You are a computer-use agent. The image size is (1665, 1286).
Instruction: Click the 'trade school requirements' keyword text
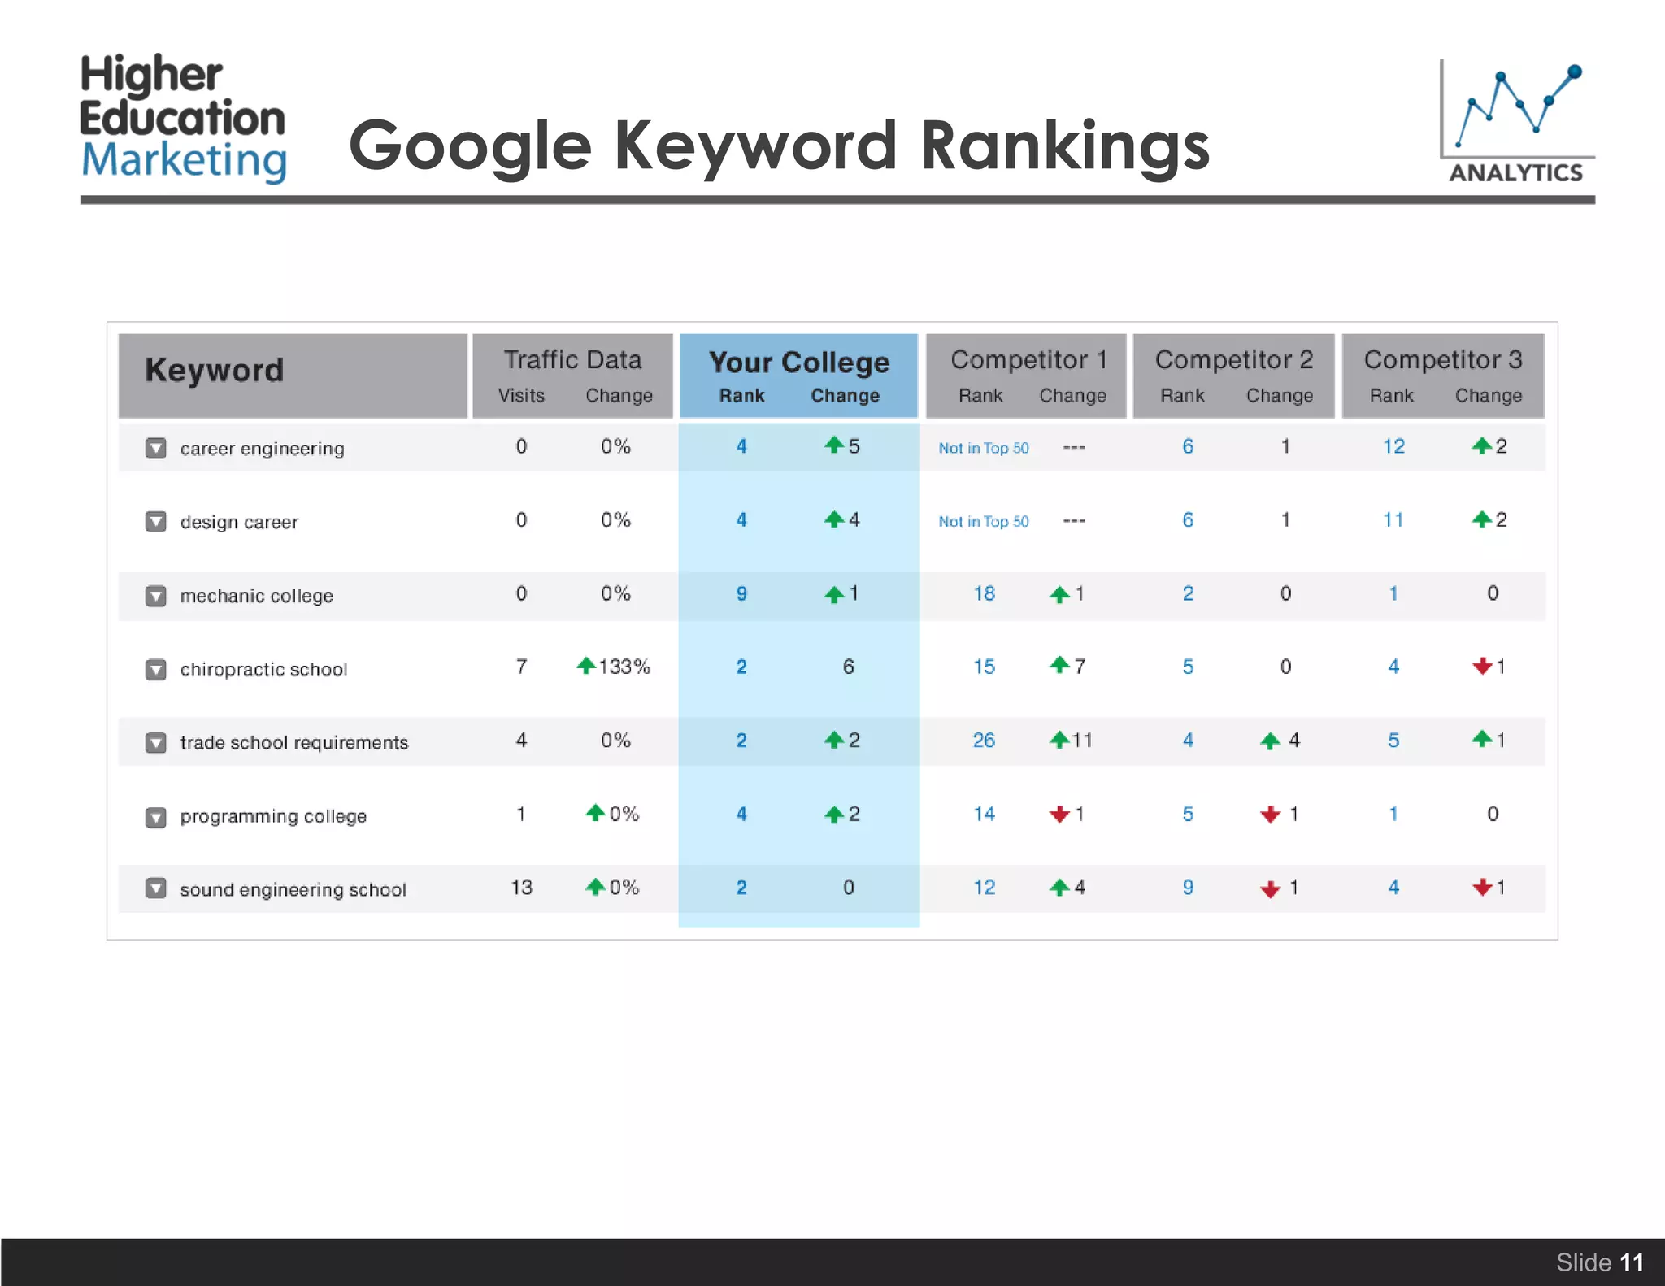tap(294, 743)
